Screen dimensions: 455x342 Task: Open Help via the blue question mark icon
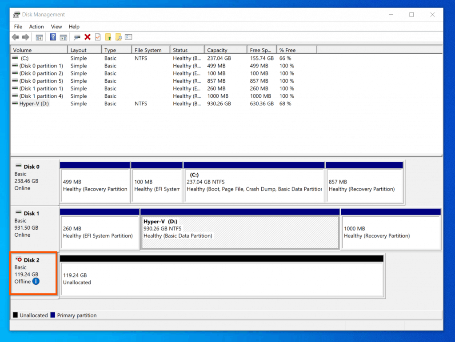(x=53, y=37)
